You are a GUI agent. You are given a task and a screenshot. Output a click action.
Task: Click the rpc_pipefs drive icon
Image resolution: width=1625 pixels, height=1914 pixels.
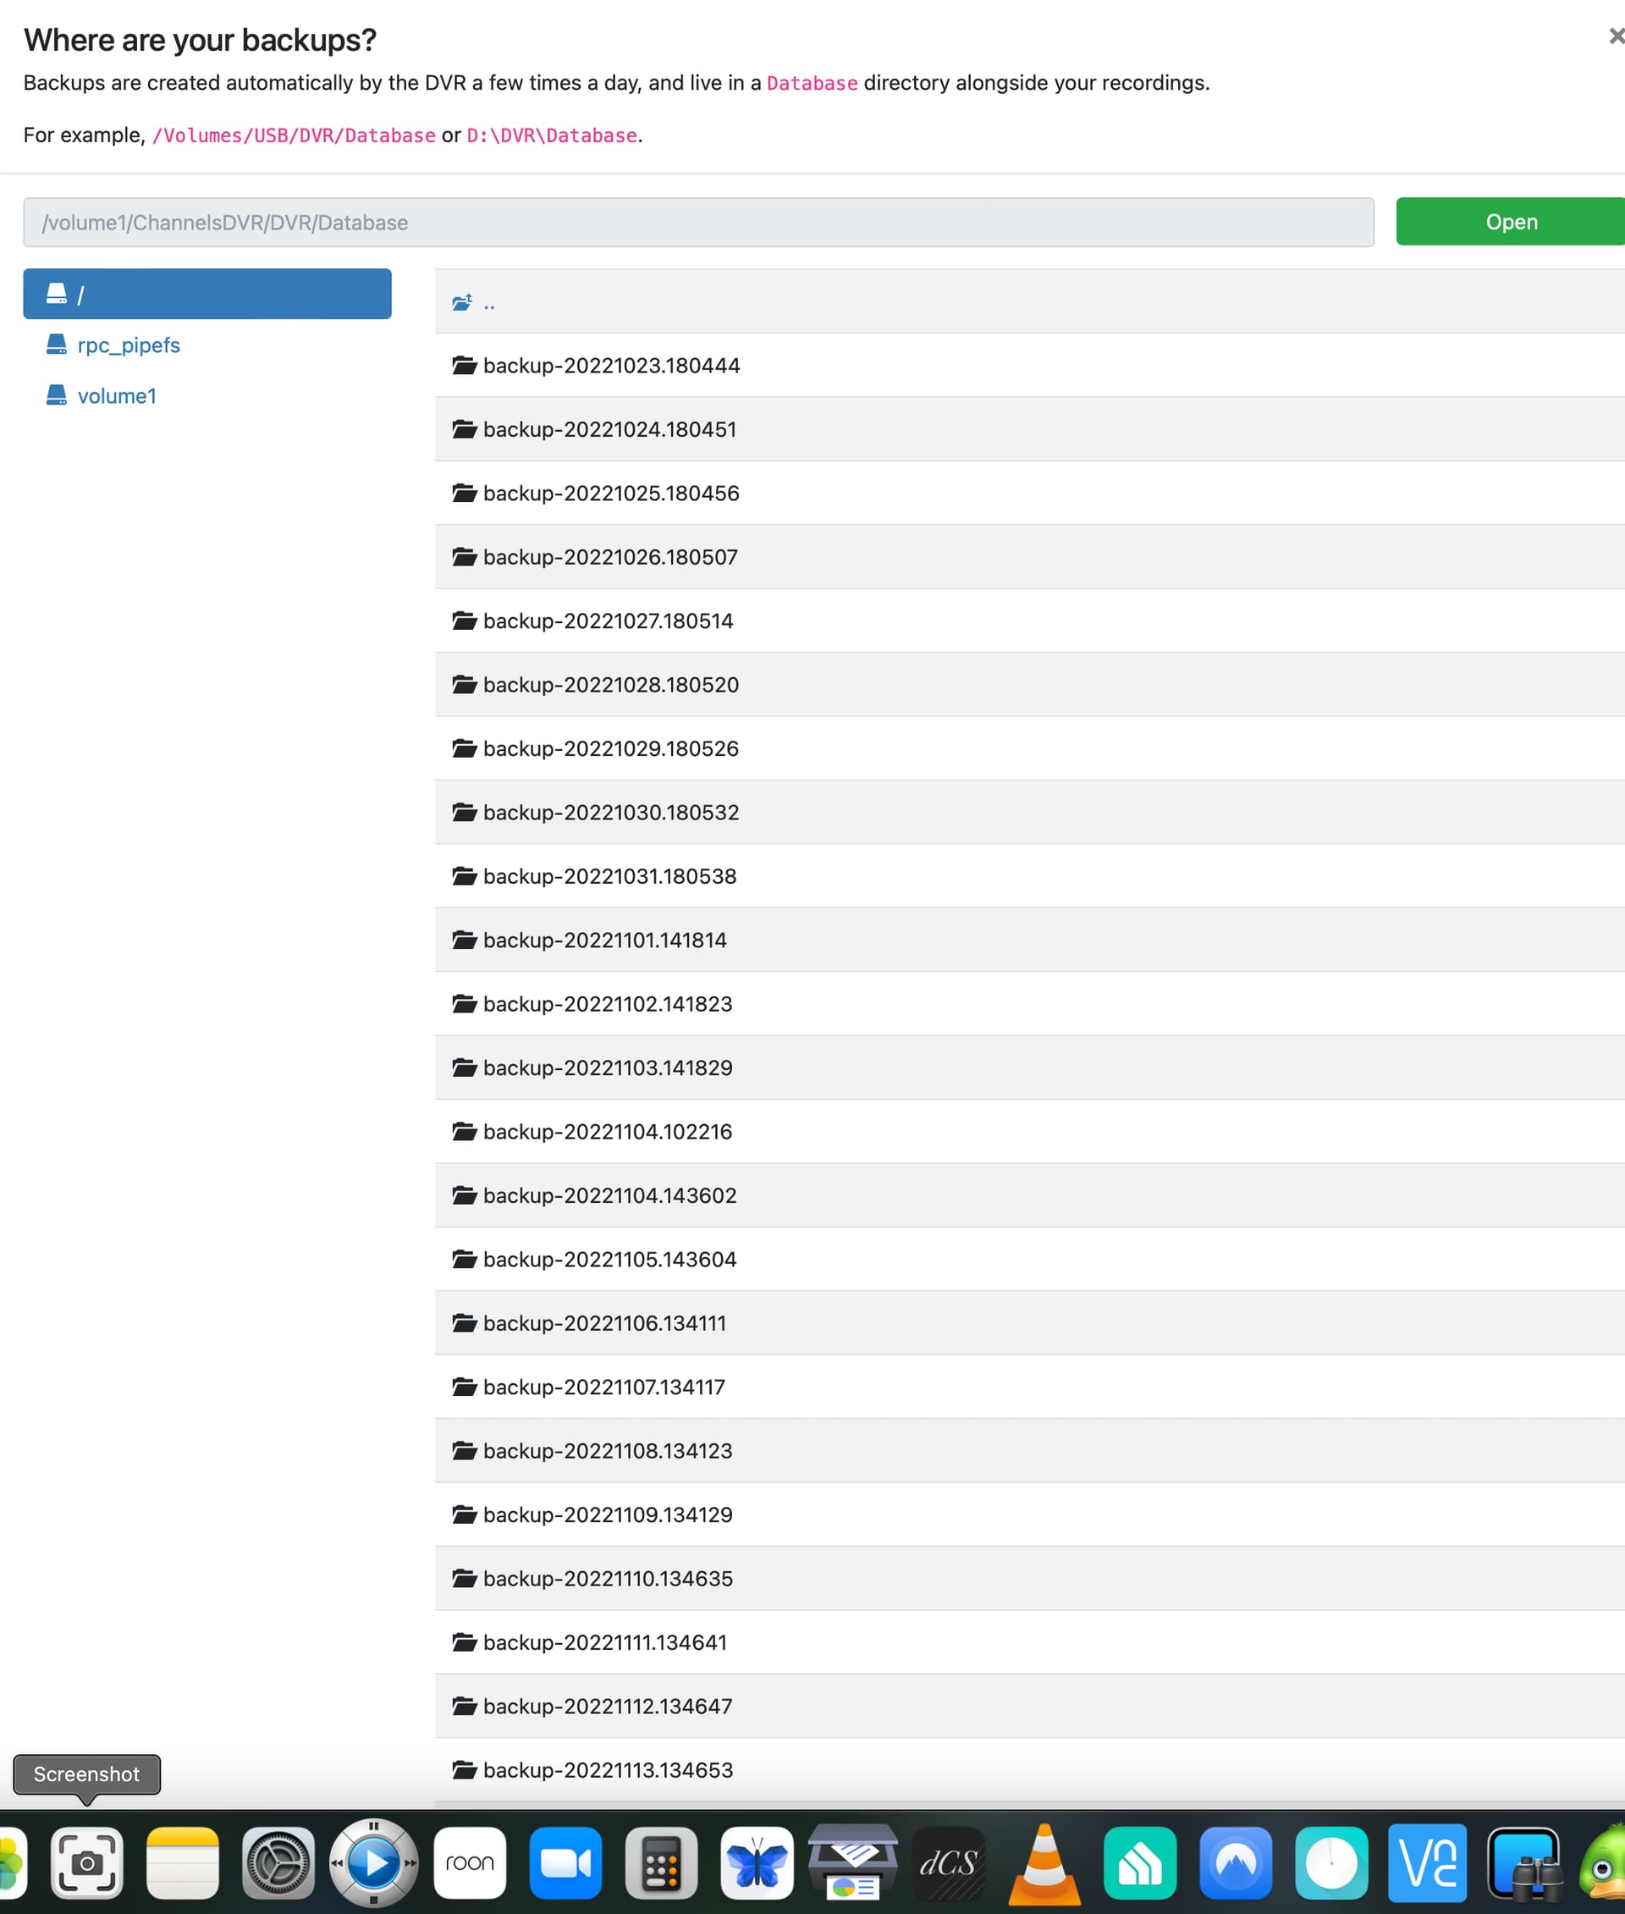[x=56, y=345]
